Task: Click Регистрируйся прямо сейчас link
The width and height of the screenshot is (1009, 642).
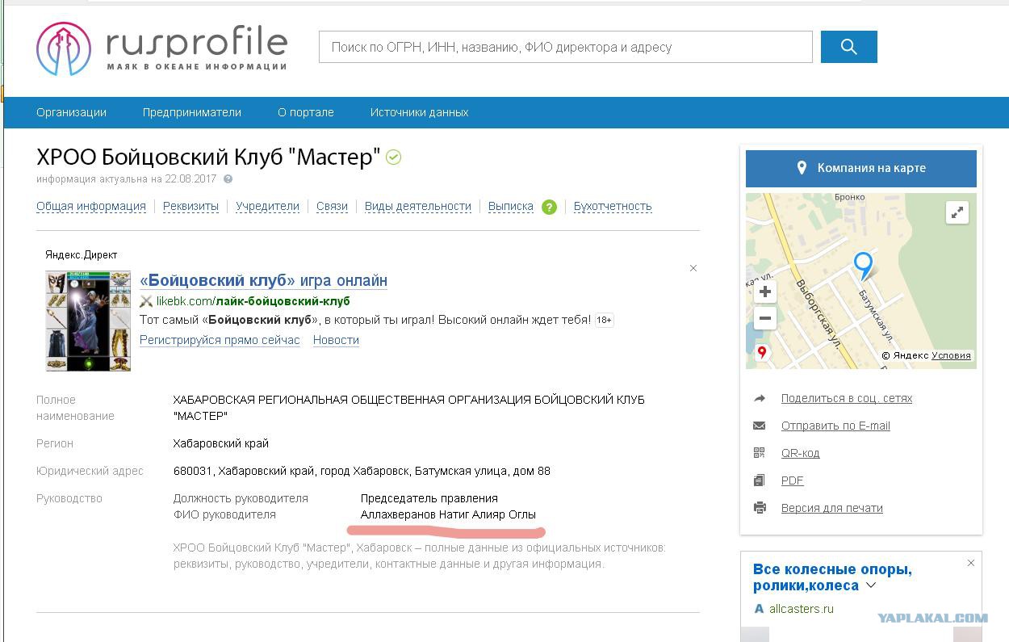Action: (x=220, y=340)
